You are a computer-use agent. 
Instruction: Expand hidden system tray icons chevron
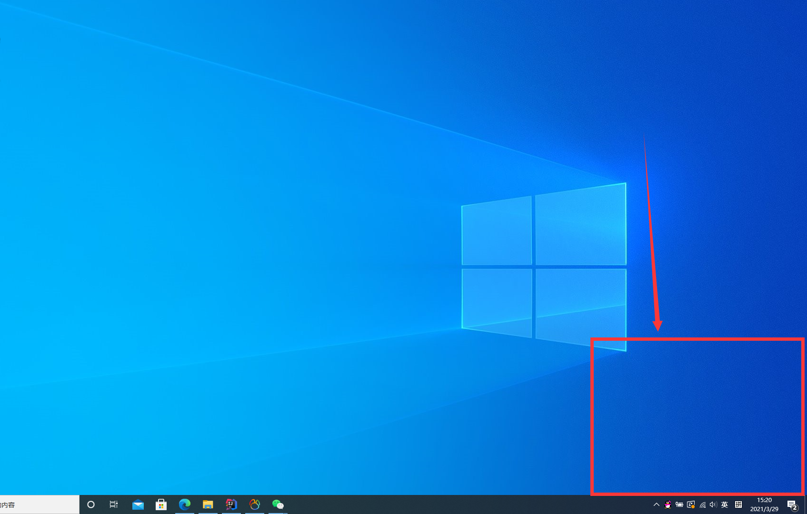pos(657,504)
